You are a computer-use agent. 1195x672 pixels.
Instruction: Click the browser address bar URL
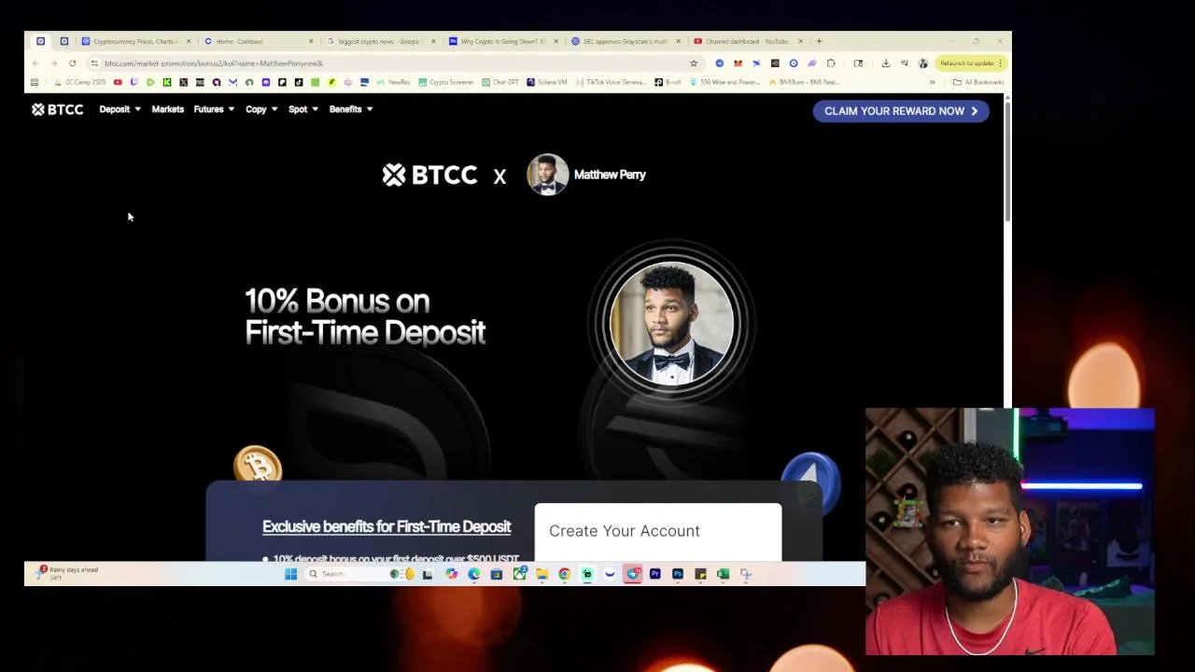[x=213, y=63]
